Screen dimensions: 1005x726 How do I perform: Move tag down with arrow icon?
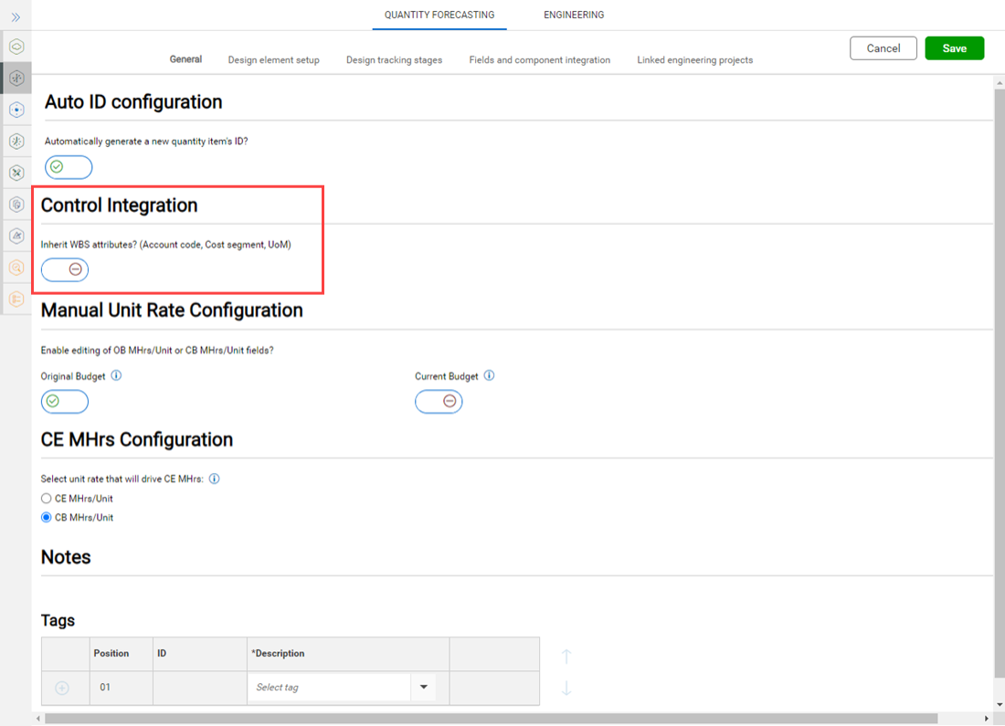566,689
